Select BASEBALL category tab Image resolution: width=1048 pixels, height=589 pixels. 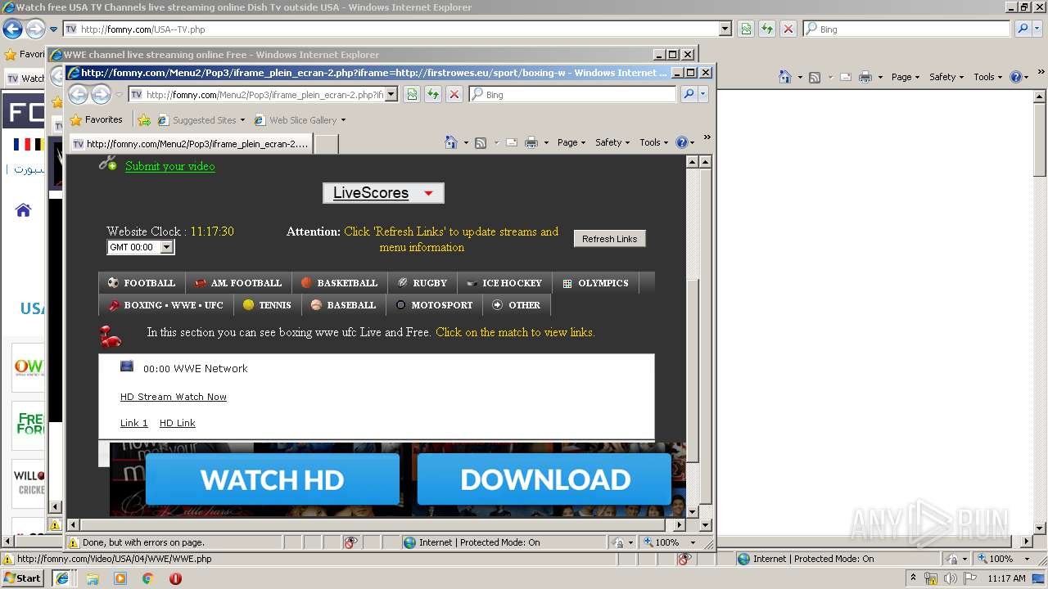[x=343, y=305]
